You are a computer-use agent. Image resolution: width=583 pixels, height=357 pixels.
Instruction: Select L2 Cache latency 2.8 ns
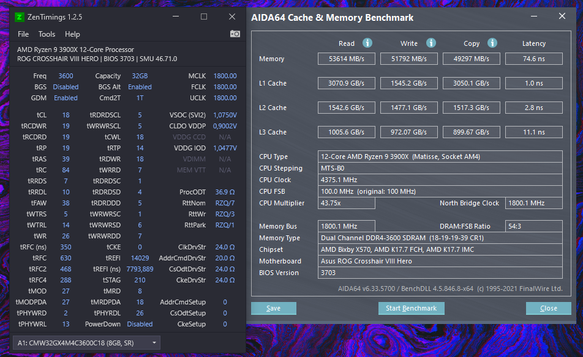tap(534, 108)
